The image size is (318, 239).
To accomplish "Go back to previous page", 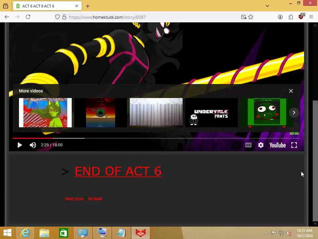I will point(7,17).
